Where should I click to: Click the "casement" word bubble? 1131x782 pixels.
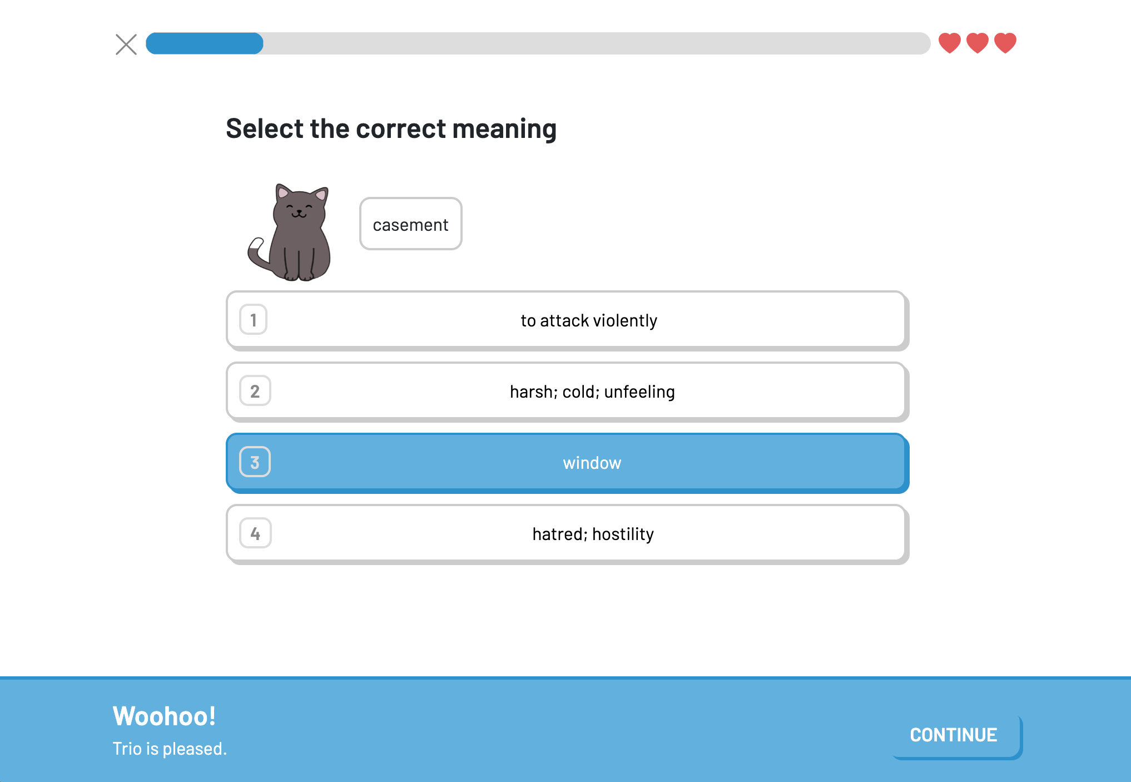(x=410, y=224)
